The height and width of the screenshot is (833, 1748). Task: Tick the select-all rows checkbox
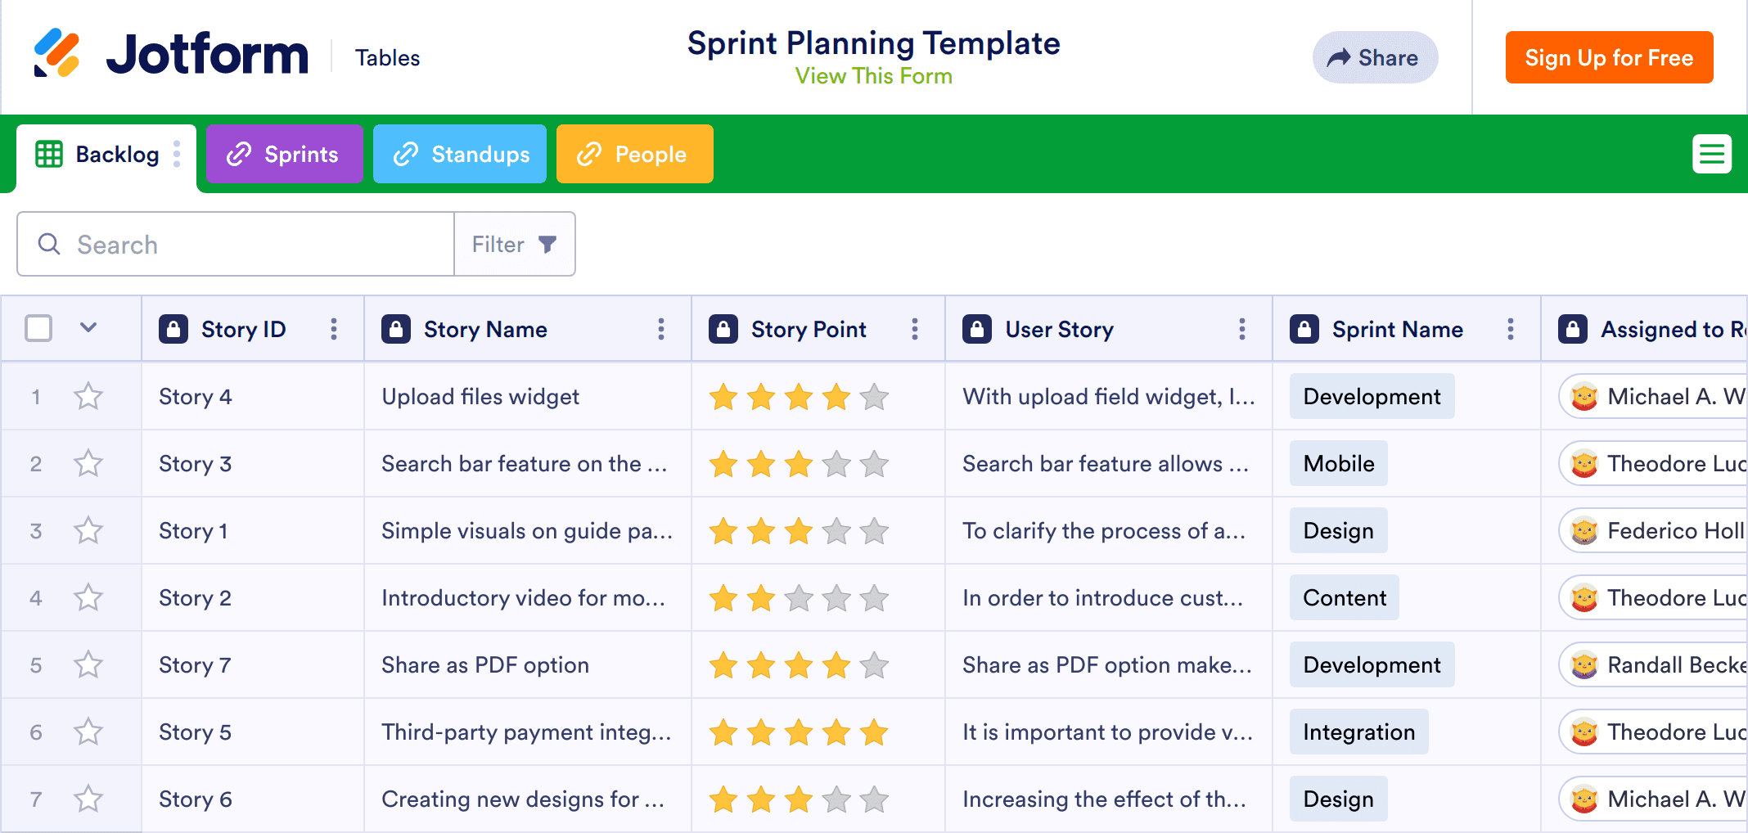pyautogui.click(x=38, y=329)
